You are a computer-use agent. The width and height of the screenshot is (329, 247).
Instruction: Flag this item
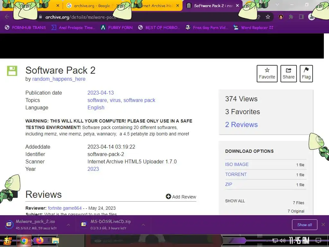[306, 74]
